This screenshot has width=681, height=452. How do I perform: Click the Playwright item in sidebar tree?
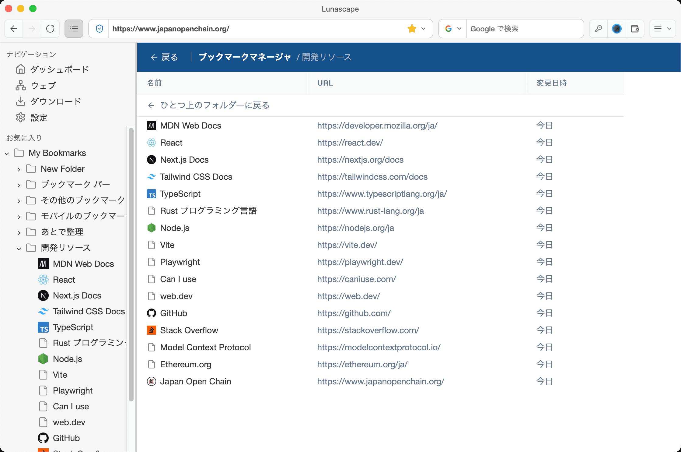[x=65, y=390]
